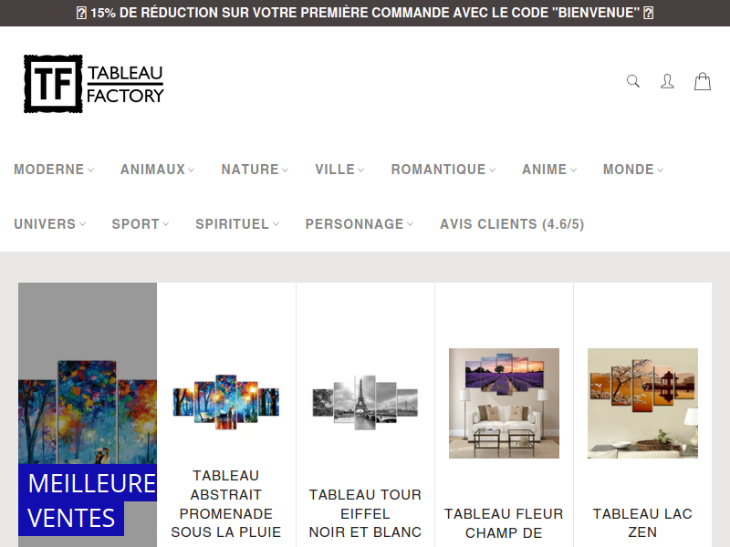Image resolution: width=730 pixels, height=547 pixels.
Task: View the colorful rainy promenade painting thumbnail
Action: (225, 402)
